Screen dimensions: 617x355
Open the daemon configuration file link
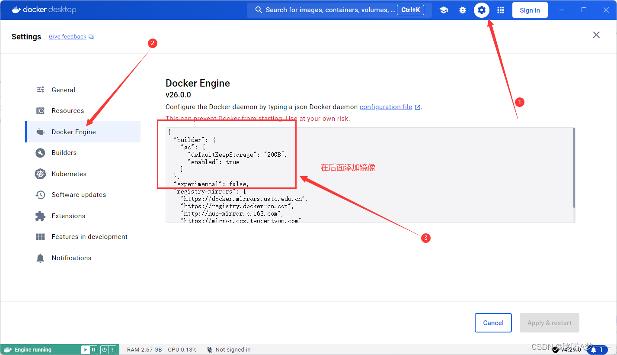(x=385, y=106)
